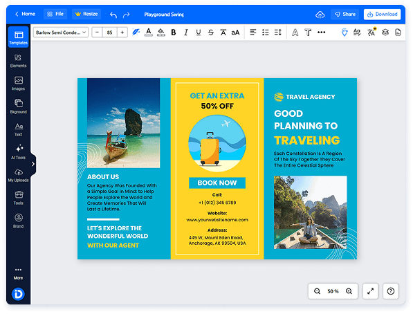Go back to Home

click(25, 14)
